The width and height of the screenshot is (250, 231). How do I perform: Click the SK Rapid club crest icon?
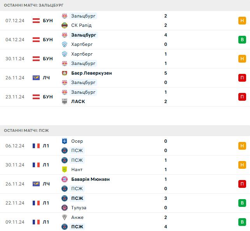(65, 25)
